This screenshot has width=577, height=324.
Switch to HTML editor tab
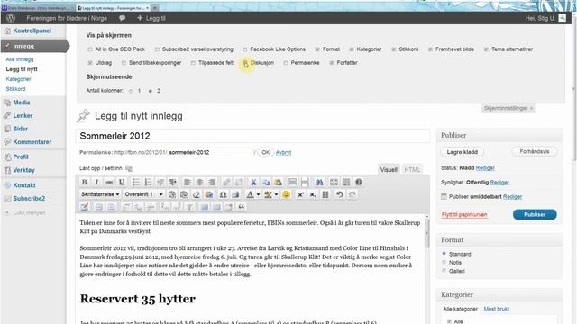click(x=412, y=170)
